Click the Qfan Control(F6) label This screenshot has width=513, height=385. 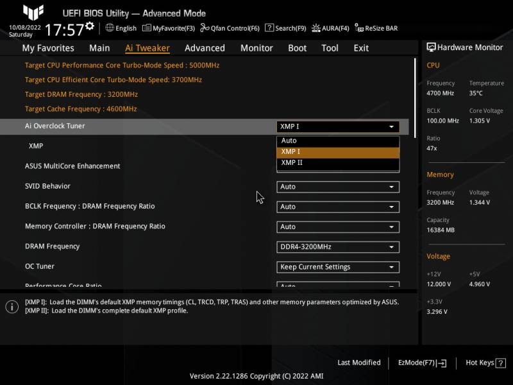tap(235, 28)
